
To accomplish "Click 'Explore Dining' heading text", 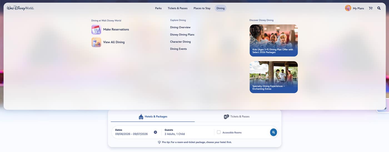I will click(x=178, y=20).
